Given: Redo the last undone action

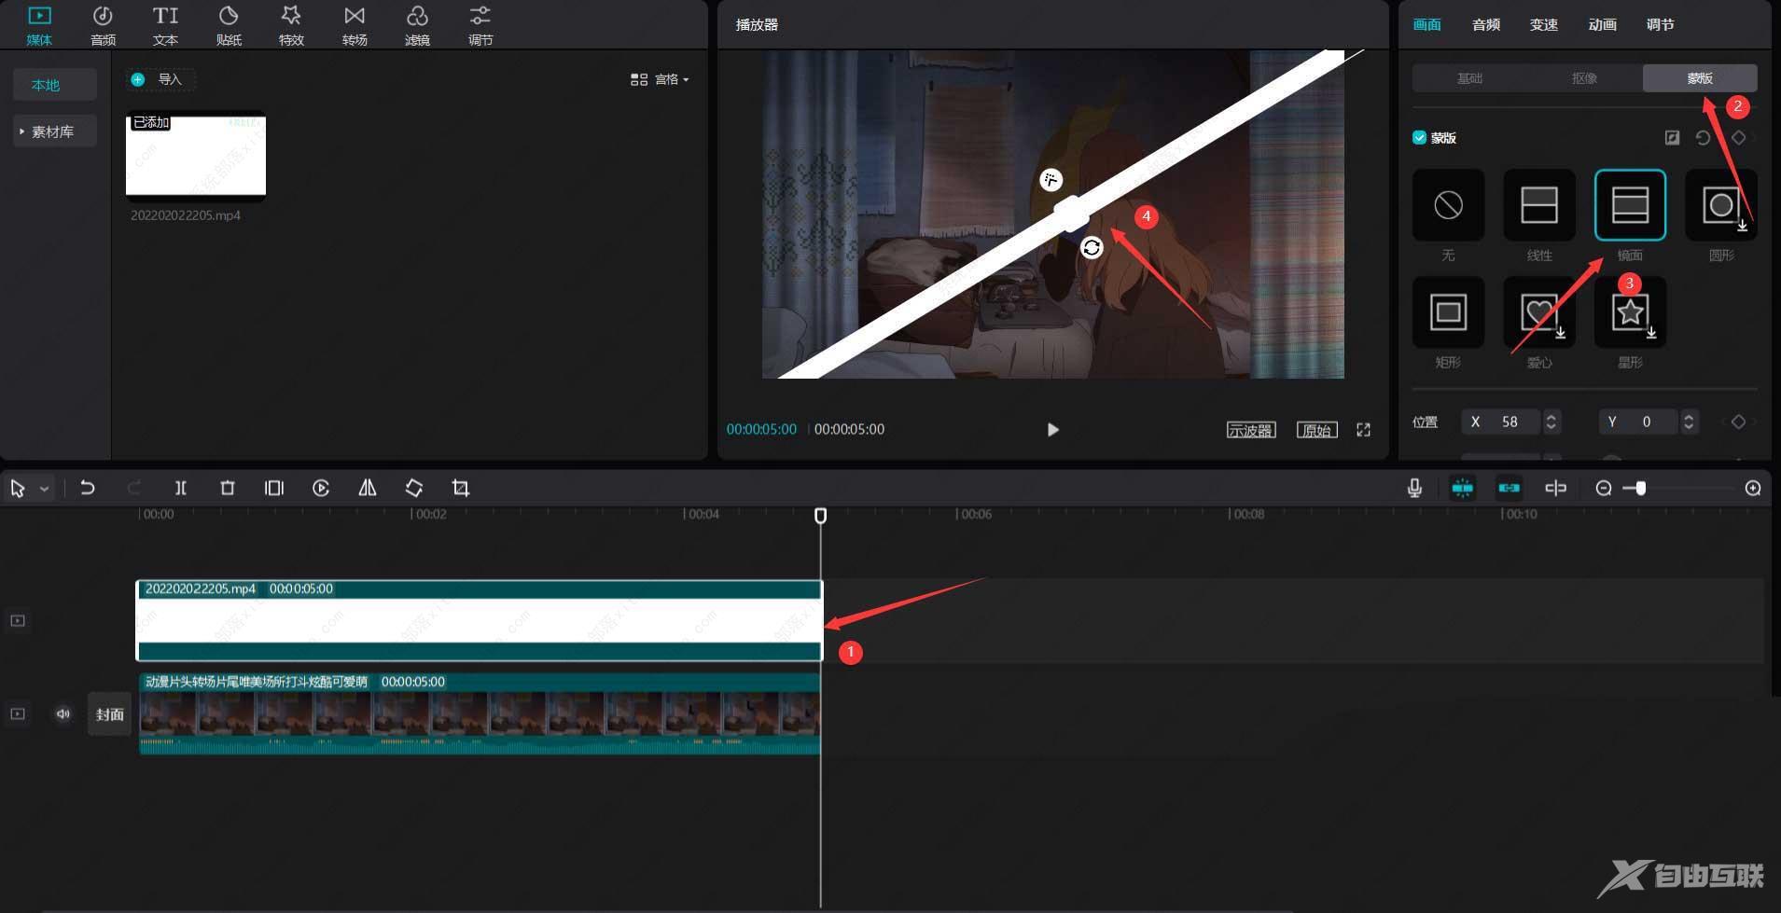Looking at the screenshot, I should [134, 488].
